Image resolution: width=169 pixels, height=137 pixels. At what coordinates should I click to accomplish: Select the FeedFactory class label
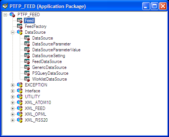pyautogui.click(x=36, y=26)
